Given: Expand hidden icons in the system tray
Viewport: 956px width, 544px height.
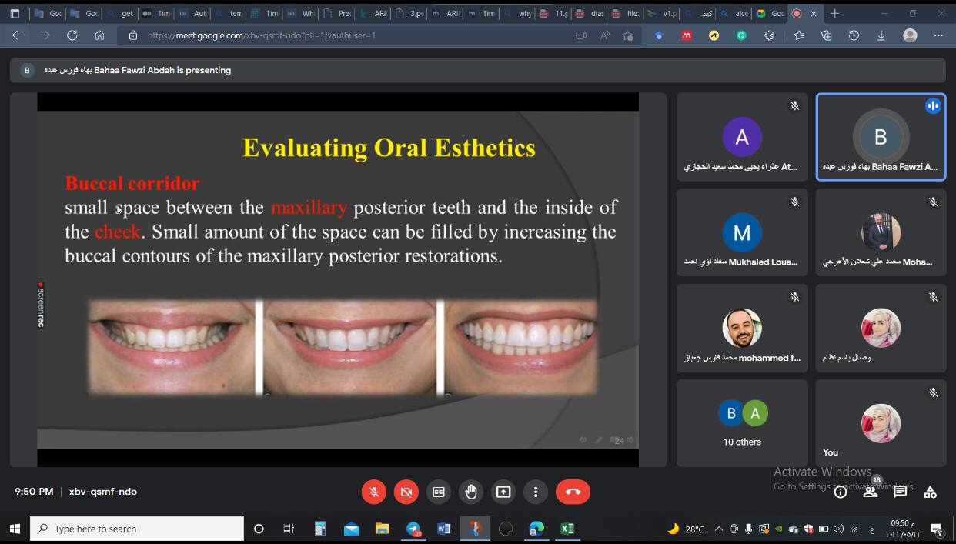Looking at the screenshot, I should [x=718, y=529].
